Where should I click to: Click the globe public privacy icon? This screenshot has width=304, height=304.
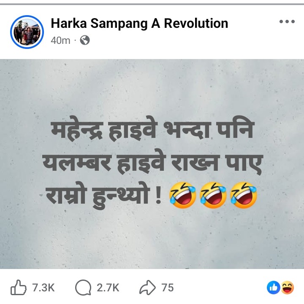[85, 40]
